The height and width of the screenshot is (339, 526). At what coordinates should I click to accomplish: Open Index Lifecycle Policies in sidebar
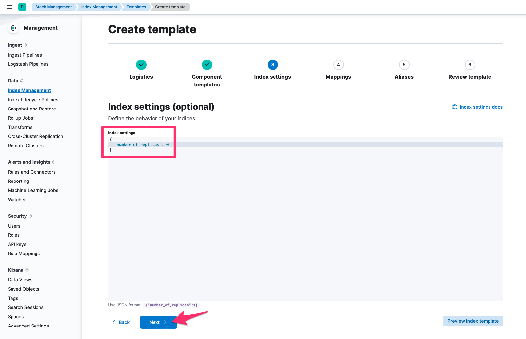point(33,100)
